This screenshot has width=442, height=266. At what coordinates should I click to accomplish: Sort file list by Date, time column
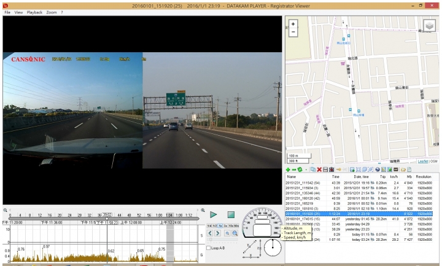[x=362, y=176]
